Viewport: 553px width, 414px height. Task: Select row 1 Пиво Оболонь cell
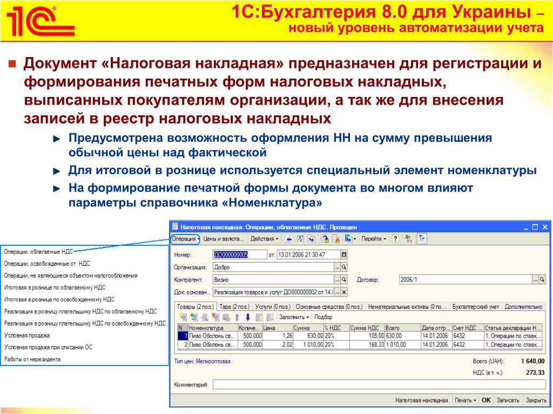tap(213, 336)
